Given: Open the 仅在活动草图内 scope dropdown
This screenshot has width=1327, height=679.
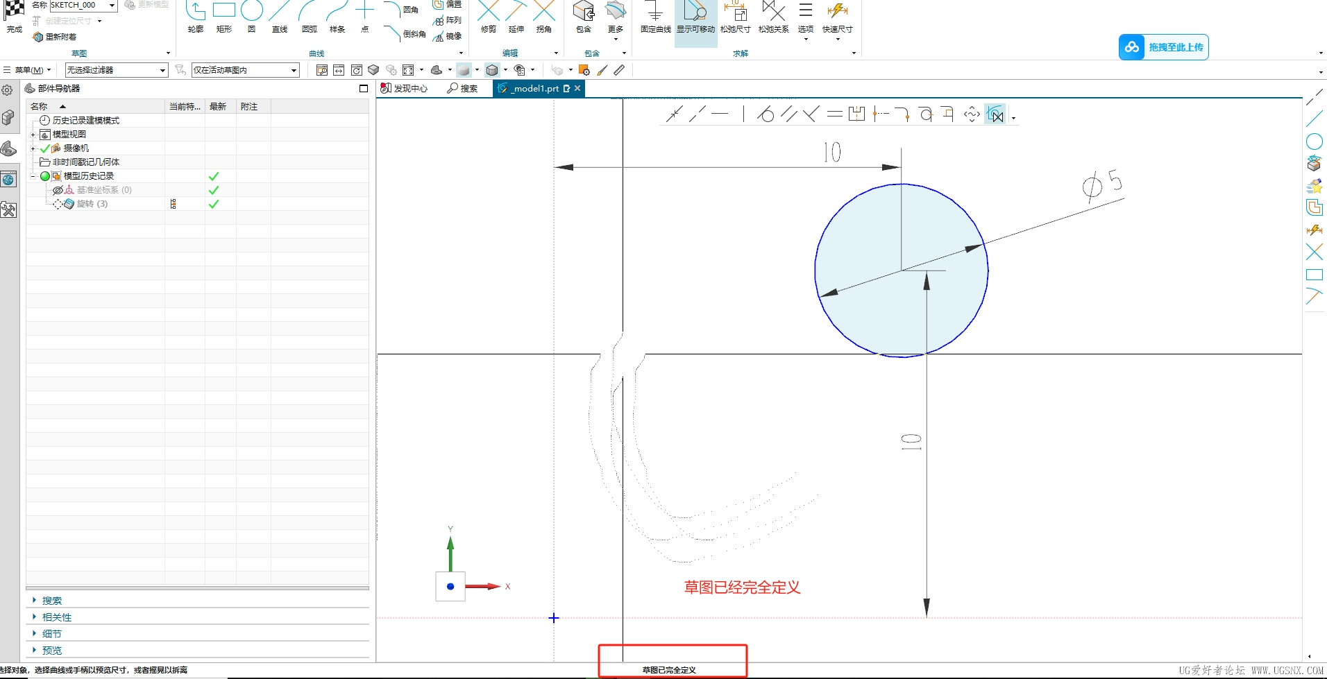Looking at the screenshot, I should pyautogui.click(x=246, y=70).
